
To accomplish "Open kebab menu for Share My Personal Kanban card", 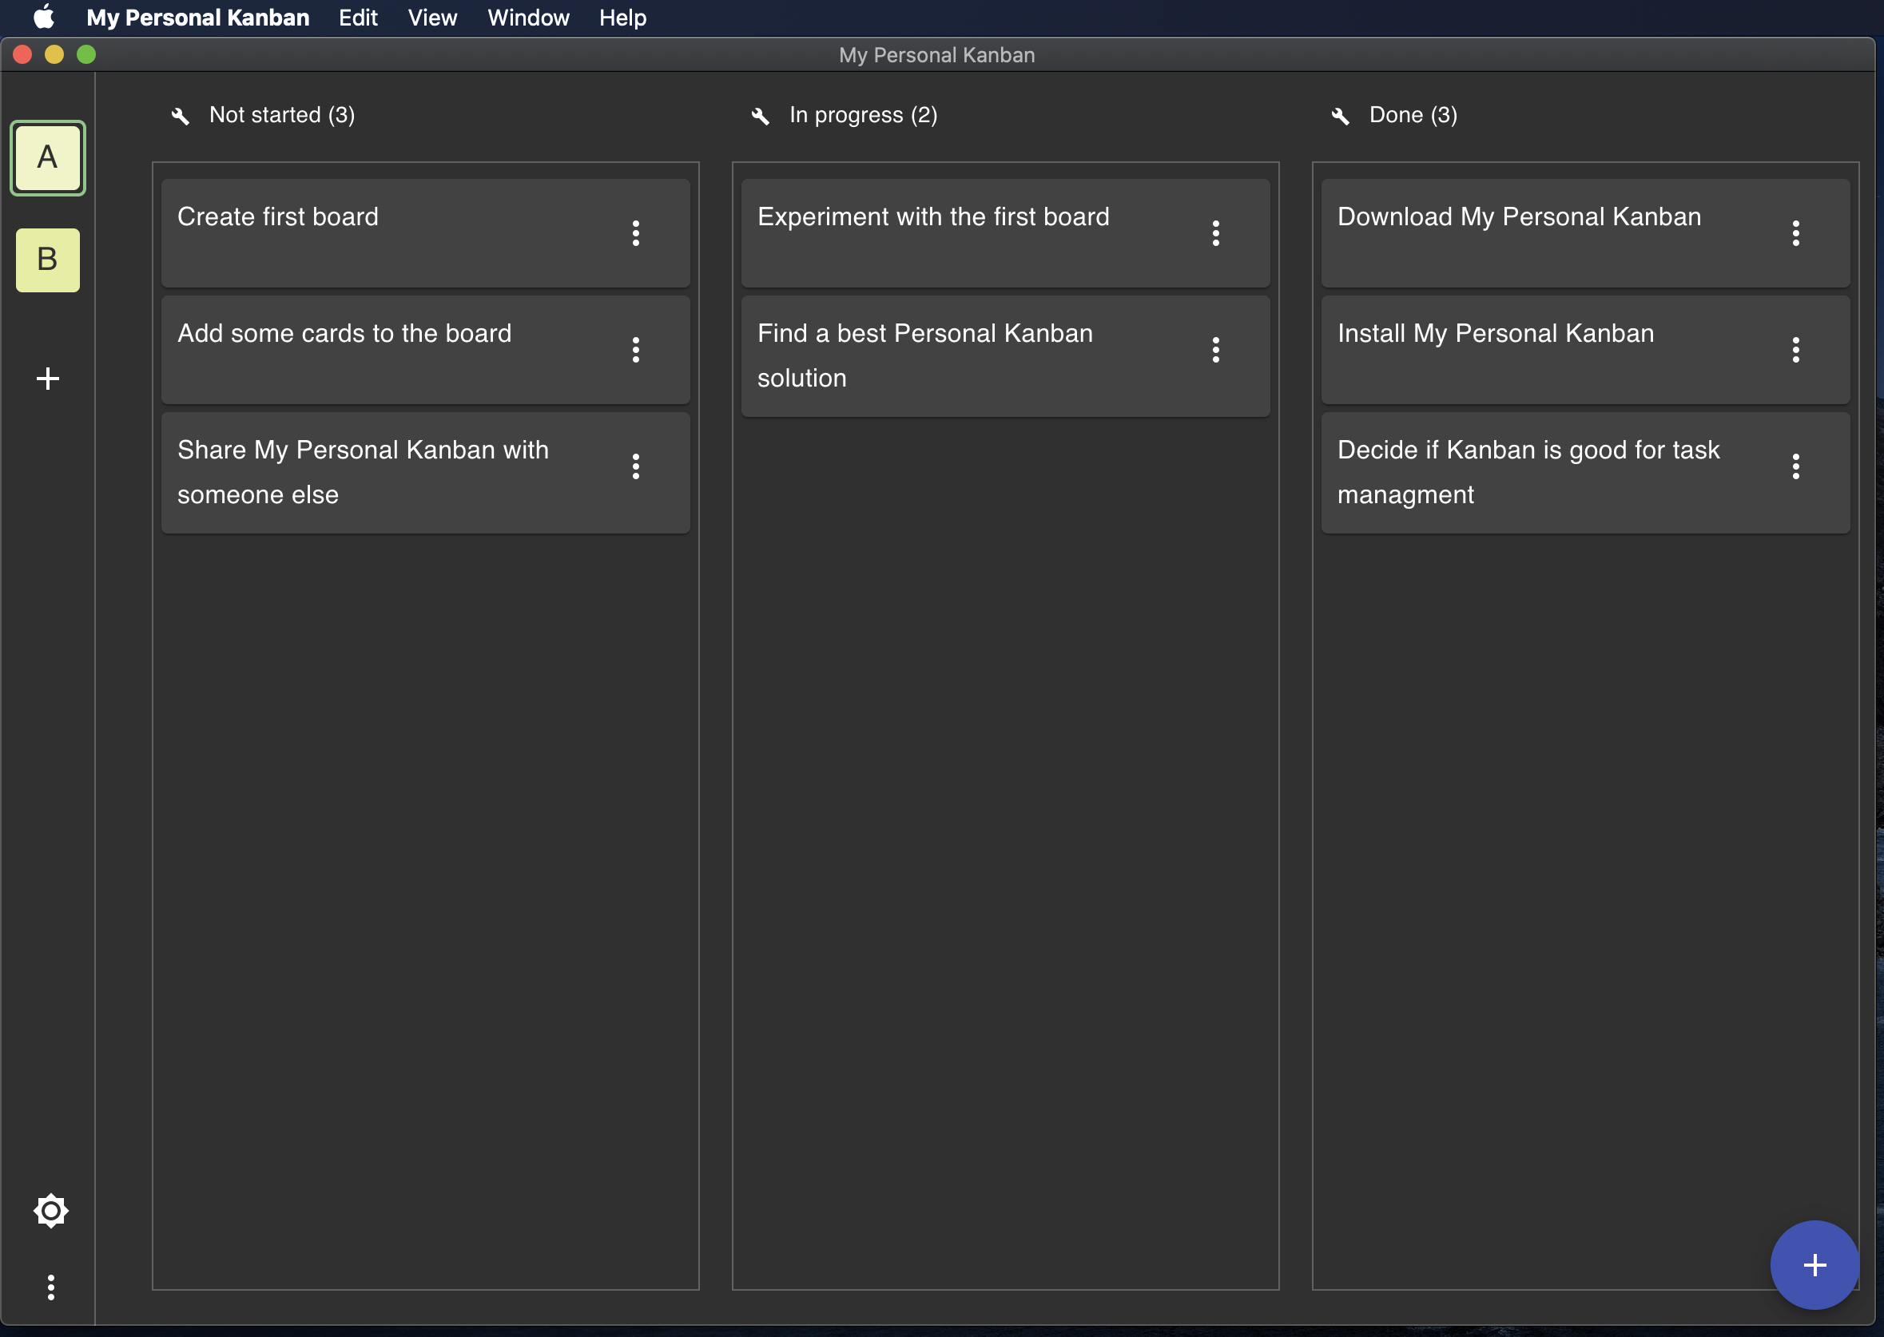I will pos(636,466).
